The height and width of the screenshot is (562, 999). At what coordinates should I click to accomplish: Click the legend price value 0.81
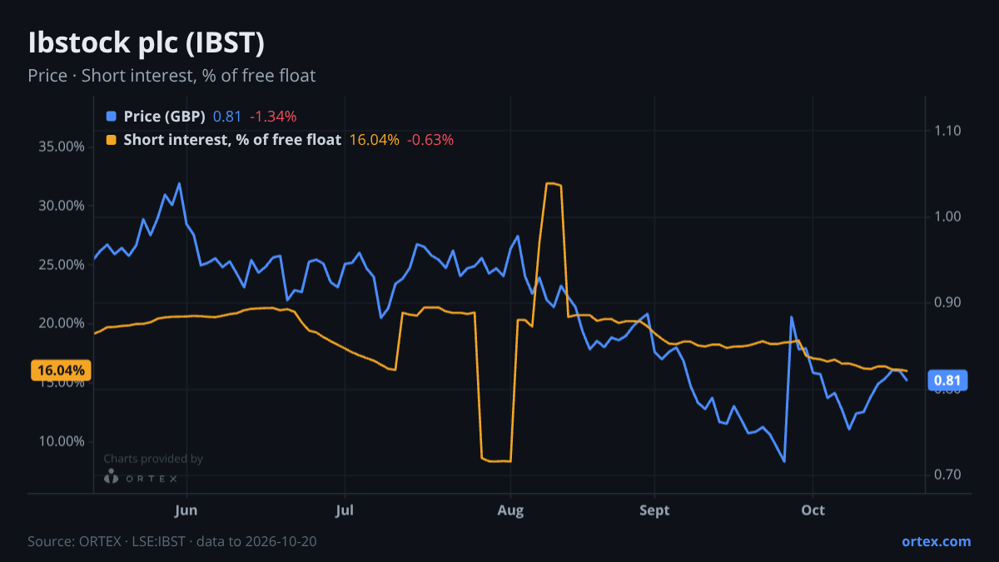tap(227, 116)
